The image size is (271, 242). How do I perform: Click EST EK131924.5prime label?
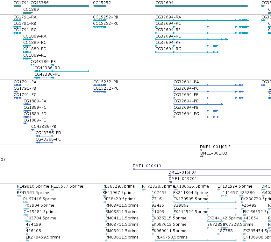tap(235, 186)
